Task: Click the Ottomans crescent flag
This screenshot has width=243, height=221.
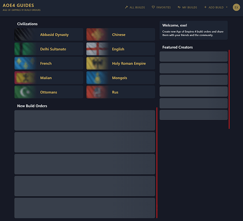Action: coord(25,92)
